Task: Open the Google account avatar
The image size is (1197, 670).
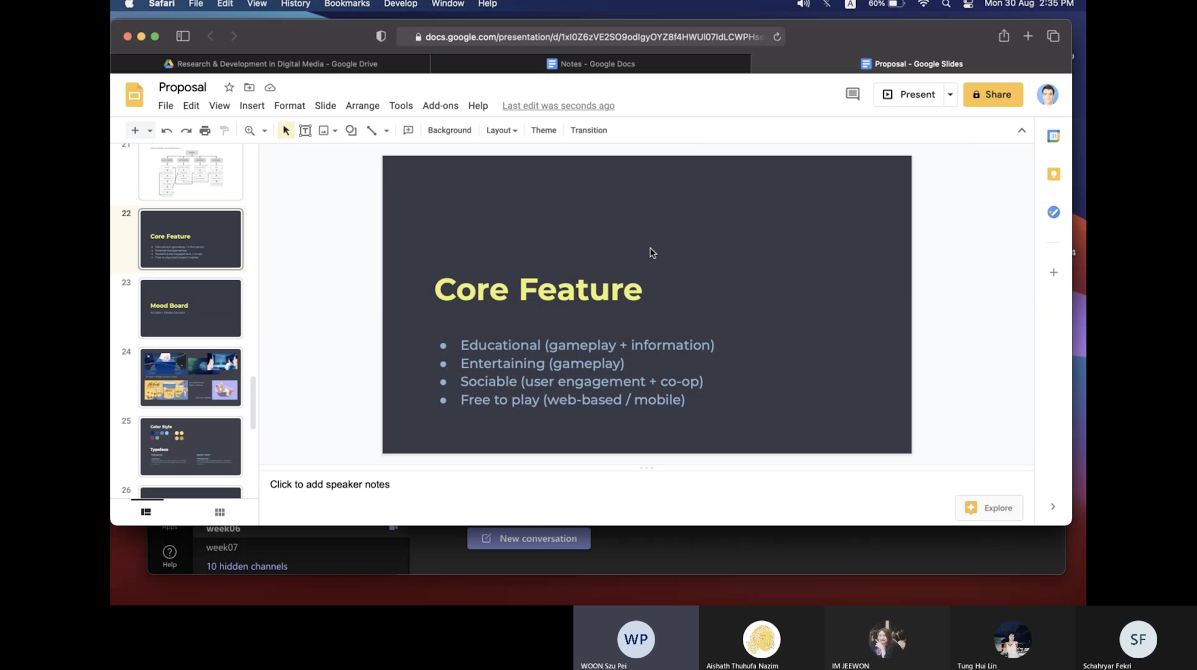Action: 1047,95
